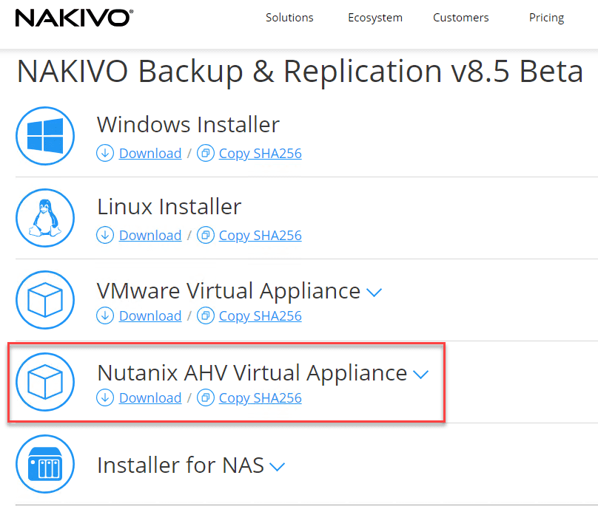Download the Windows Installer
598x512 pixels.
click(x=150, y=154)
